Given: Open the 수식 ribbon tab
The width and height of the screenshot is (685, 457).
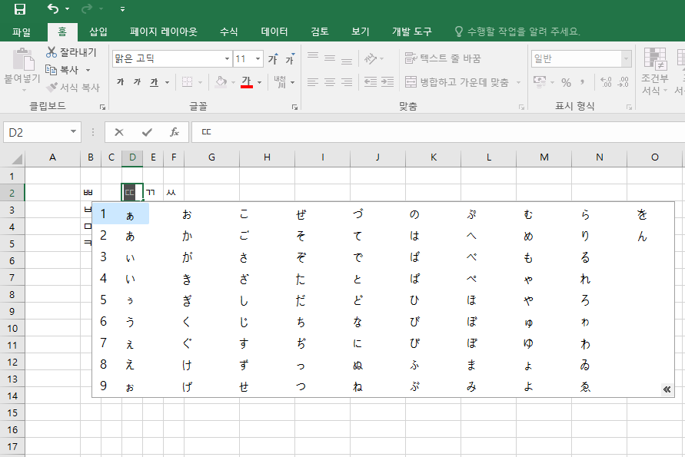Looking at the screenshot, I should [x=228, y=31].
